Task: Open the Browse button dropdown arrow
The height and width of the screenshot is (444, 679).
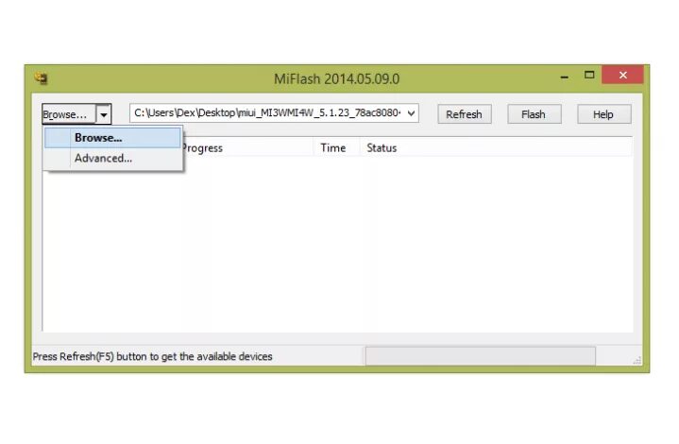Action: [x=104, y=115]
